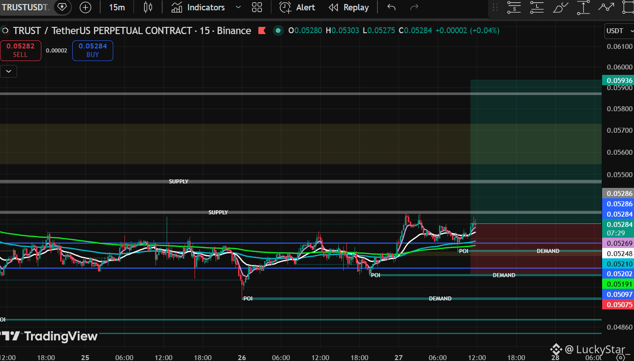Select the zigzag path drawing tool
The height and width of the screenshot is (361, 634).
tap(606, 7)
